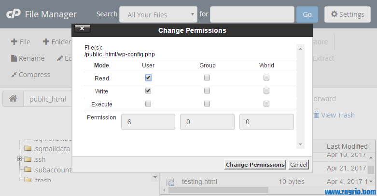Click the testing.html file icon

pyautogui.click(x=170, y=182)
